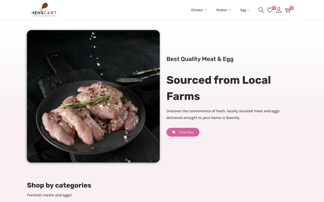This screenshot has height=202, width=324.
Task: Open the user account icon
Action: [x=279, y=10]
